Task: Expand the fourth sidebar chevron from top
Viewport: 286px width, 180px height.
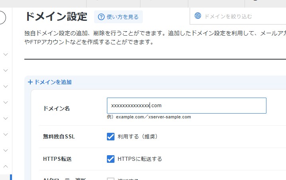Action: click(x=6, y=102)
